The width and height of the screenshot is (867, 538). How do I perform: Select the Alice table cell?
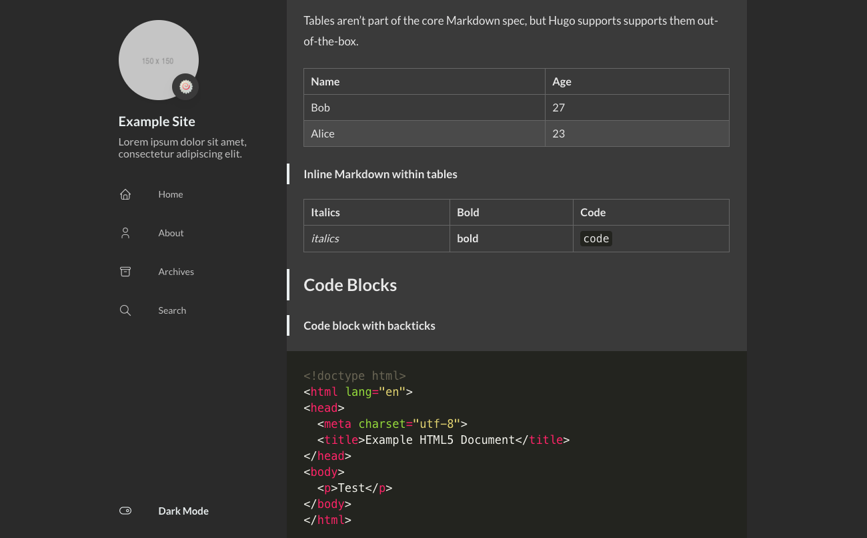click(424, 133)
